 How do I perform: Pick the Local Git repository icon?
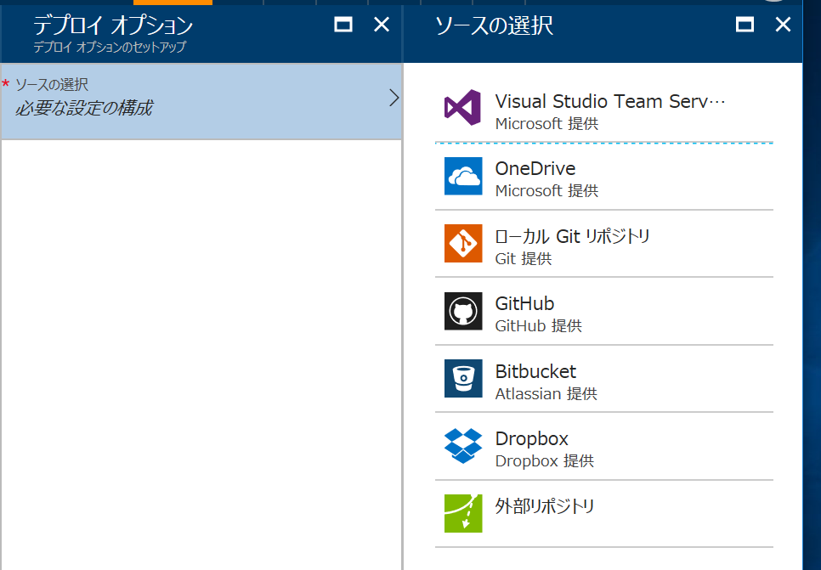[x=463, y=244]
